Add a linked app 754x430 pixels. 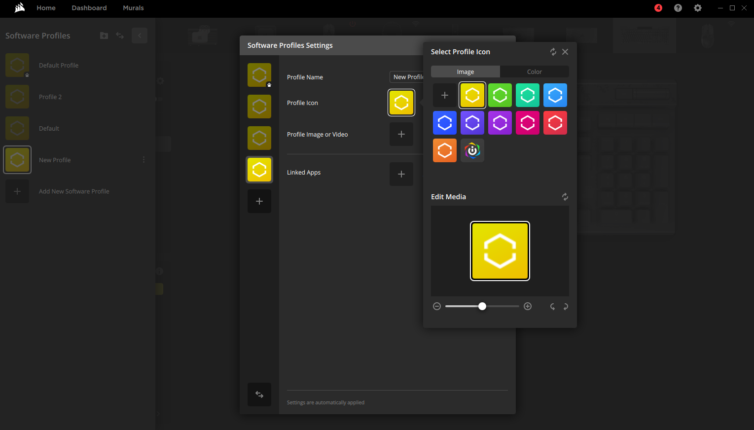[401, 174]
